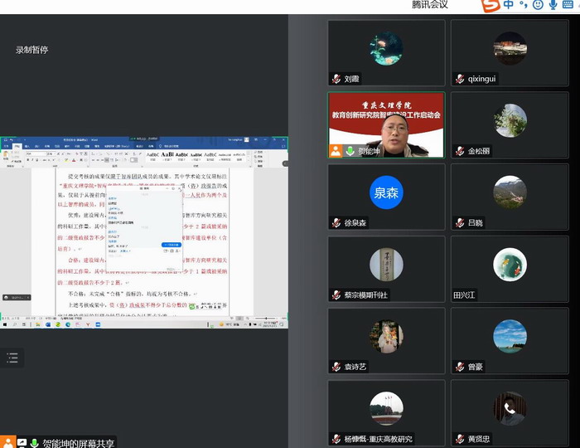
Task: Toggle Underline in Word ribbon
Action: click(37, 160)
